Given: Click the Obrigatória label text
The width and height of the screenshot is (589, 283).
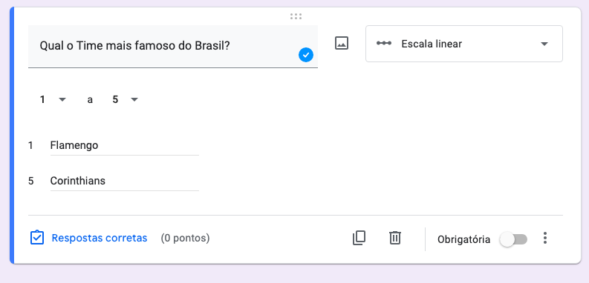Looking at the screenshot, I should (463, 239).
